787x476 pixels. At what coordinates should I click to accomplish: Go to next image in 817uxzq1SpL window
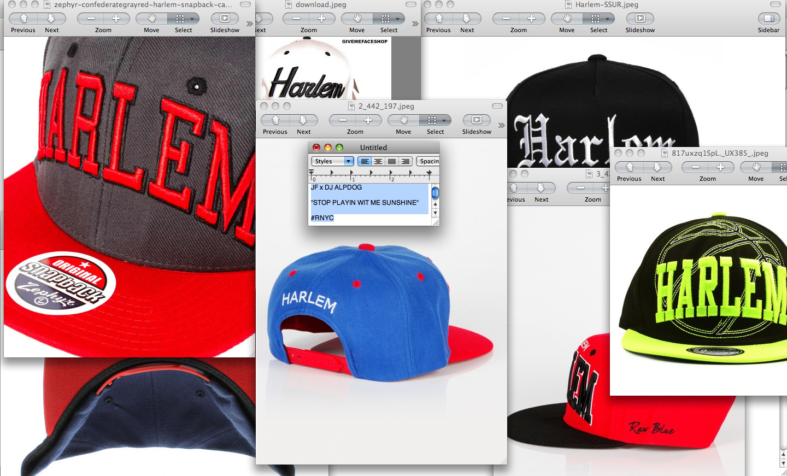click(657, 167)
